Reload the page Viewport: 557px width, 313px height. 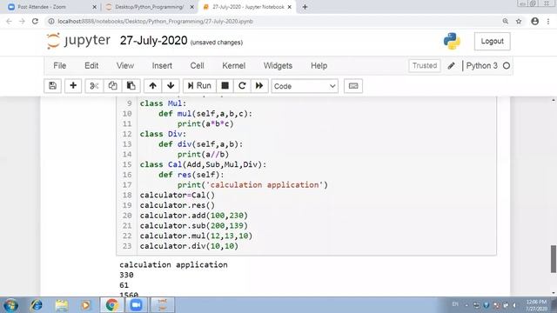pyautogui.click(x=35, y=21)
